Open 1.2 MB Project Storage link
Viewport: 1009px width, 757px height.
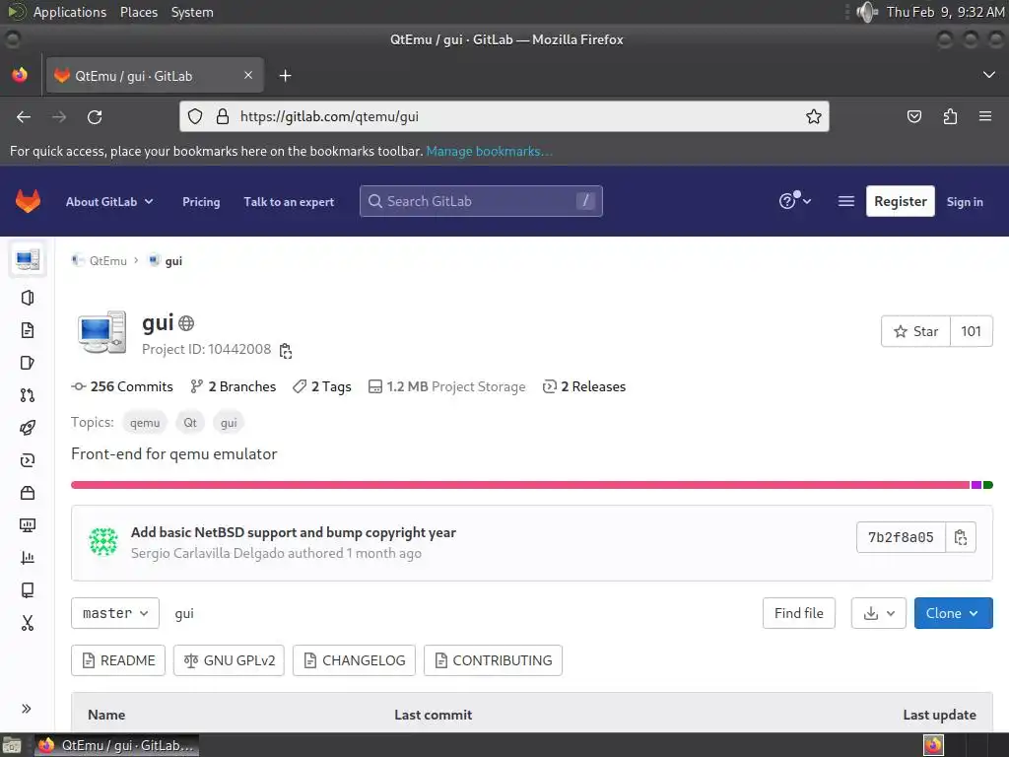(446, 386)
